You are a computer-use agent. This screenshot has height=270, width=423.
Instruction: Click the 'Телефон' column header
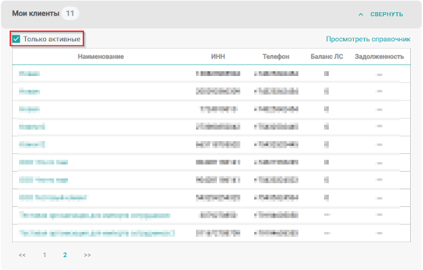276,56
